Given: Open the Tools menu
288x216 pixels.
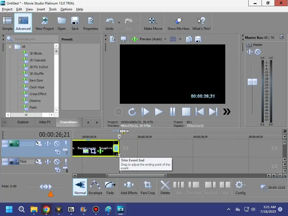Looking at the screenshot, I should 53,9.
